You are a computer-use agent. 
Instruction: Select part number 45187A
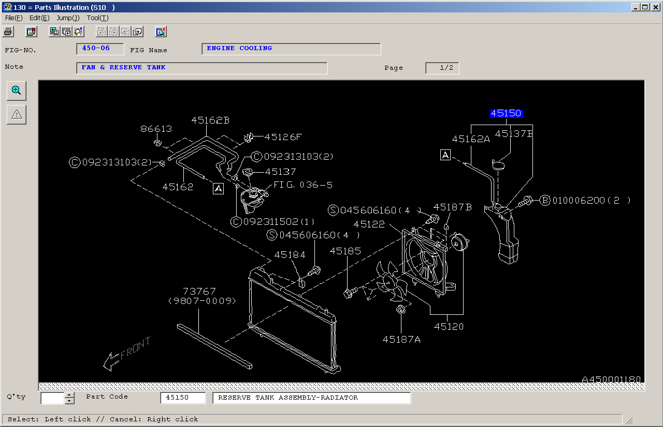(402, 340)
